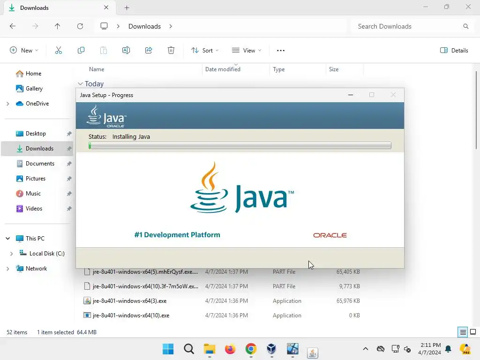Viewport: 480px width, 360px height.
Task: Go up one folder level
Action: (57, 26)
